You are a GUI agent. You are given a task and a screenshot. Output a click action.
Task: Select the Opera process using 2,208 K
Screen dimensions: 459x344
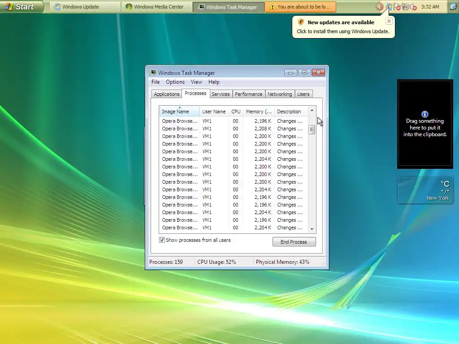pyautogui.click(x=233, y=129)
